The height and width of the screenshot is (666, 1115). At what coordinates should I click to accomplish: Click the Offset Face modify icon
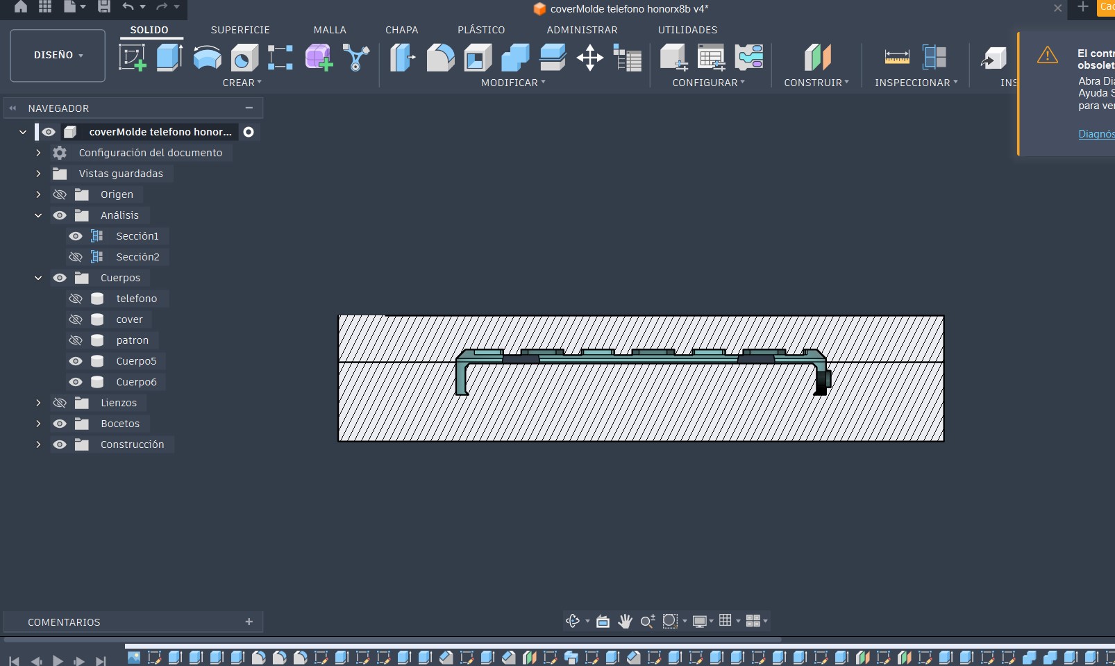click(x=553, y=58)
